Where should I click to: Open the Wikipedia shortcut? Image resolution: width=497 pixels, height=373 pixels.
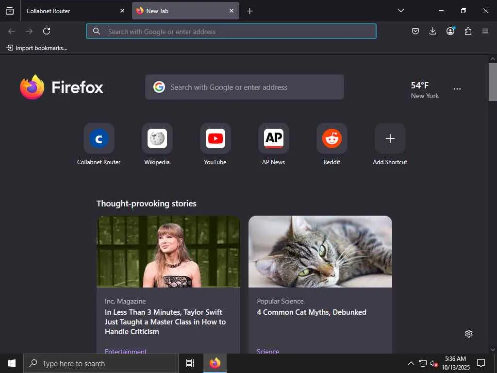coord(157,144)
